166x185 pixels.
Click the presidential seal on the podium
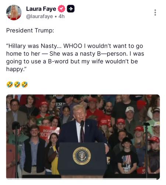coord(82,156)
